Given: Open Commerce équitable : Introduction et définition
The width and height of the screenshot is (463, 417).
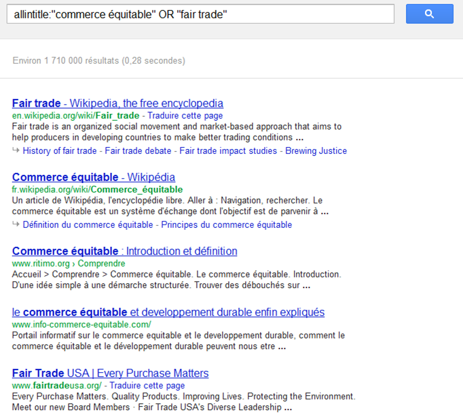Looking at the screenshot, I should tap(125, 252).
